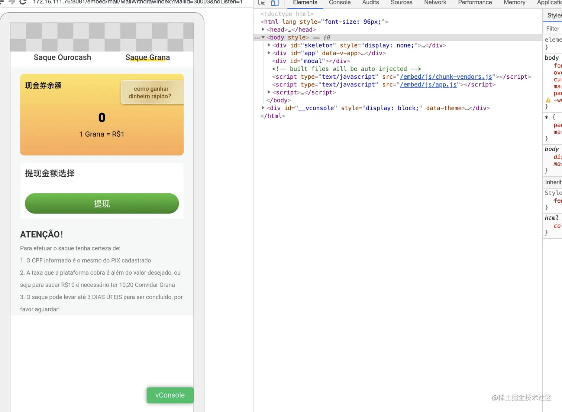
Task: Click como ganhar dinheiro rápido button
Action: pyautogui.click(x=152, y=92)
